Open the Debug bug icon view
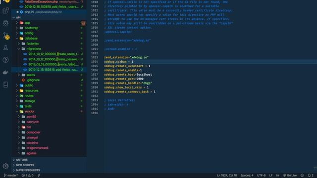 pos(5,23)
